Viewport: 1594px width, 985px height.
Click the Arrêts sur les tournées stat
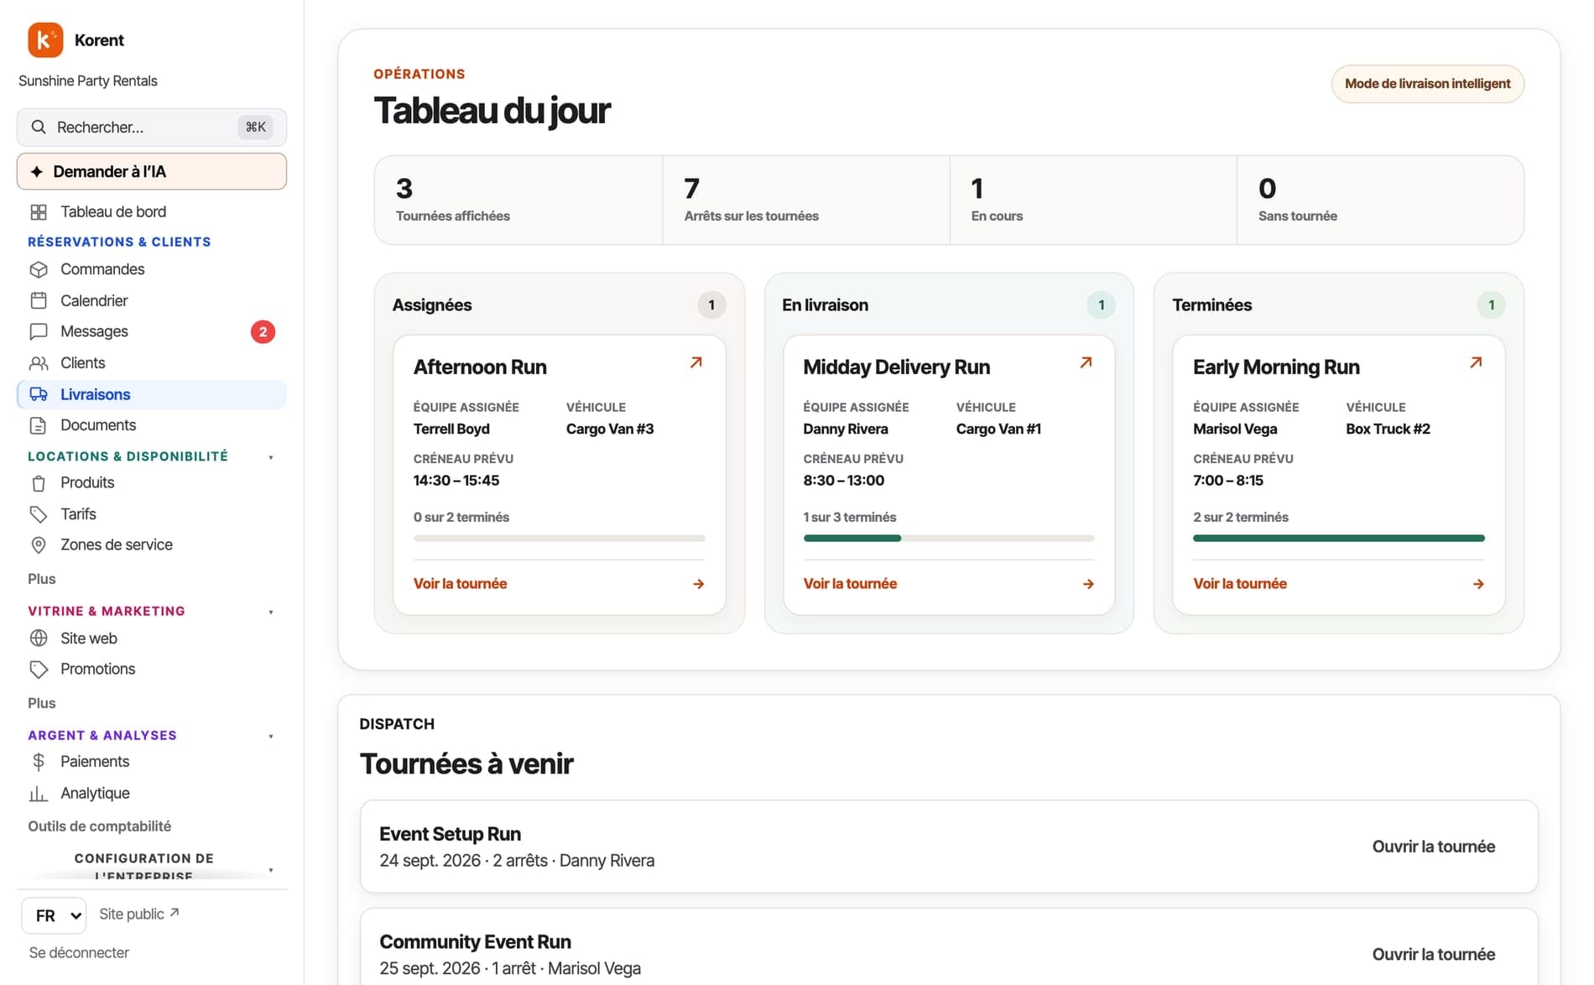pyautogui.click(x=806, y=201)
